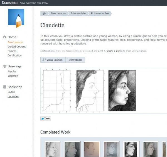Open the first Completed Work thumbnail

[x=53, y=149]
